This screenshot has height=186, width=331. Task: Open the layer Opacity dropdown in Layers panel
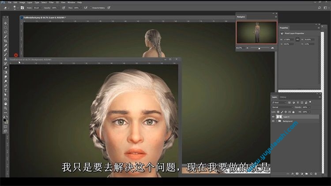[309, 107]
